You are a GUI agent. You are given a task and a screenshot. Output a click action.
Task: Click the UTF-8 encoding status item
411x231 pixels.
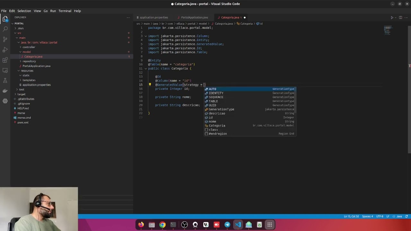pos(380,216)
